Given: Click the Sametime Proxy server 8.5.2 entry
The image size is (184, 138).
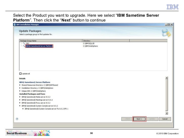Looking at the screenshot, I should 36,103.
